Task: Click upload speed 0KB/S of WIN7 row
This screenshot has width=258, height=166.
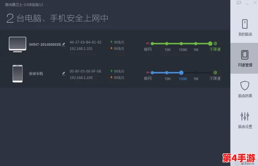Action: (x=119, y=42)
